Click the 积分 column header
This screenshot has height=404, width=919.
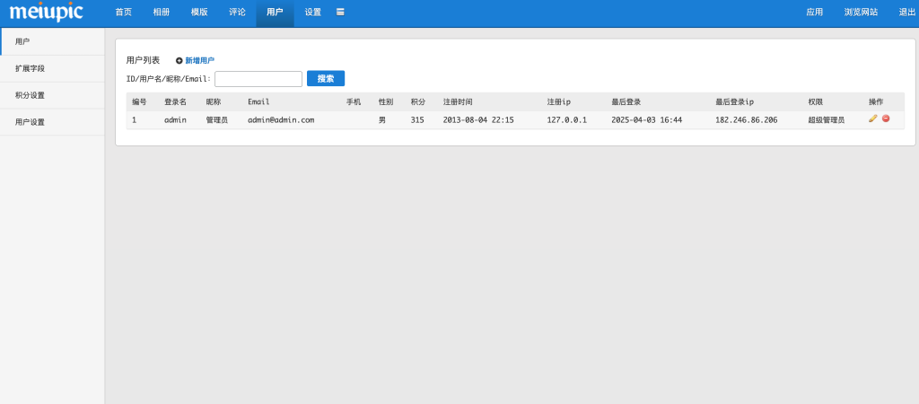(418, 102)
